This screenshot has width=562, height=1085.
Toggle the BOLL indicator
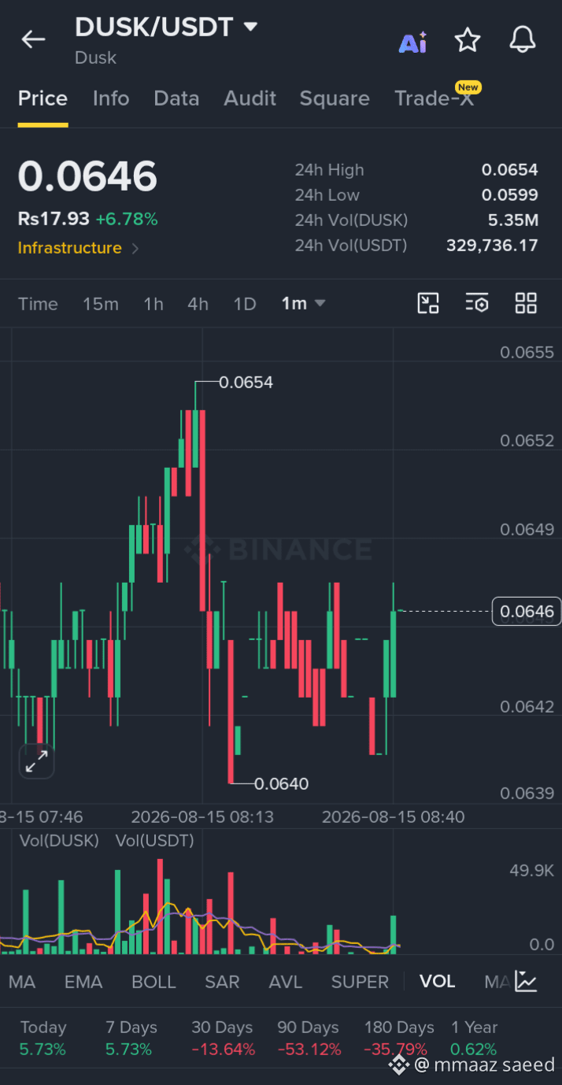153,982
